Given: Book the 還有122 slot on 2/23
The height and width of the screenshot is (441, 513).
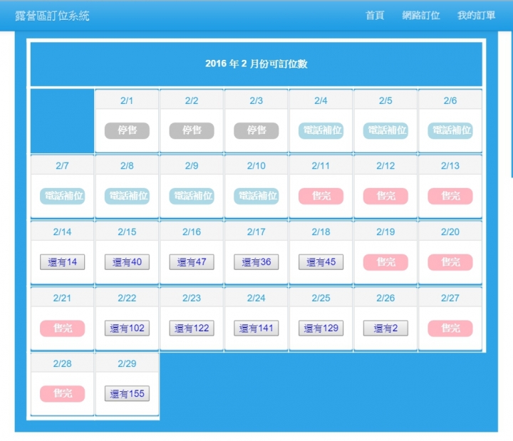Looking at the screenshot, I should coord(192,328).
